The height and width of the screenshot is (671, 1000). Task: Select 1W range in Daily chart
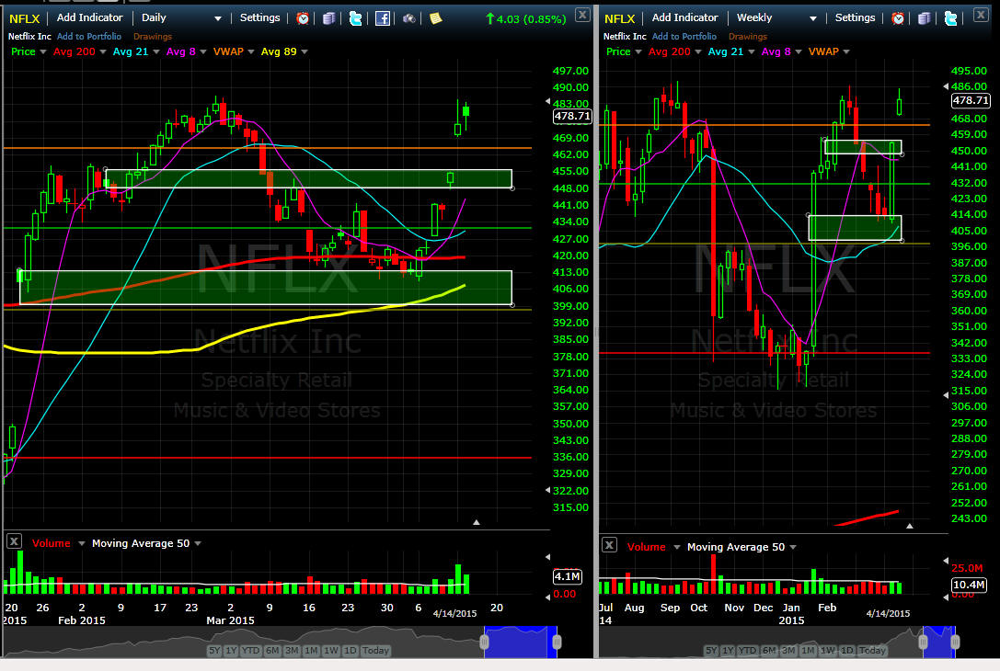click(330, 651)
